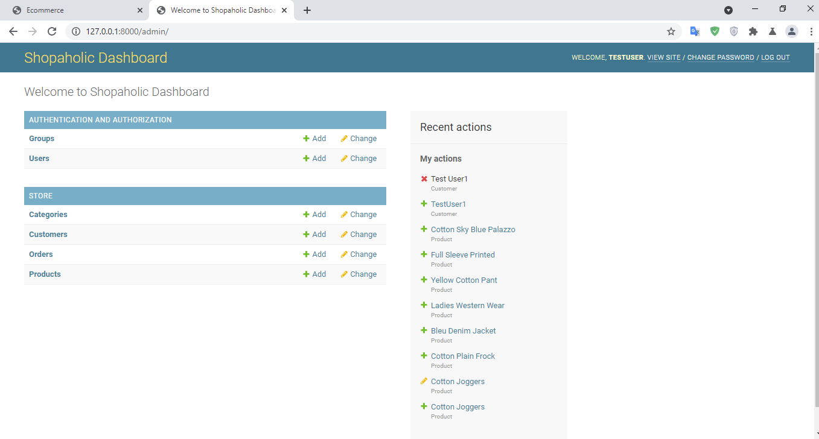Add a new Category
This screenshot has width=819, height=439.
pos(314,215)
